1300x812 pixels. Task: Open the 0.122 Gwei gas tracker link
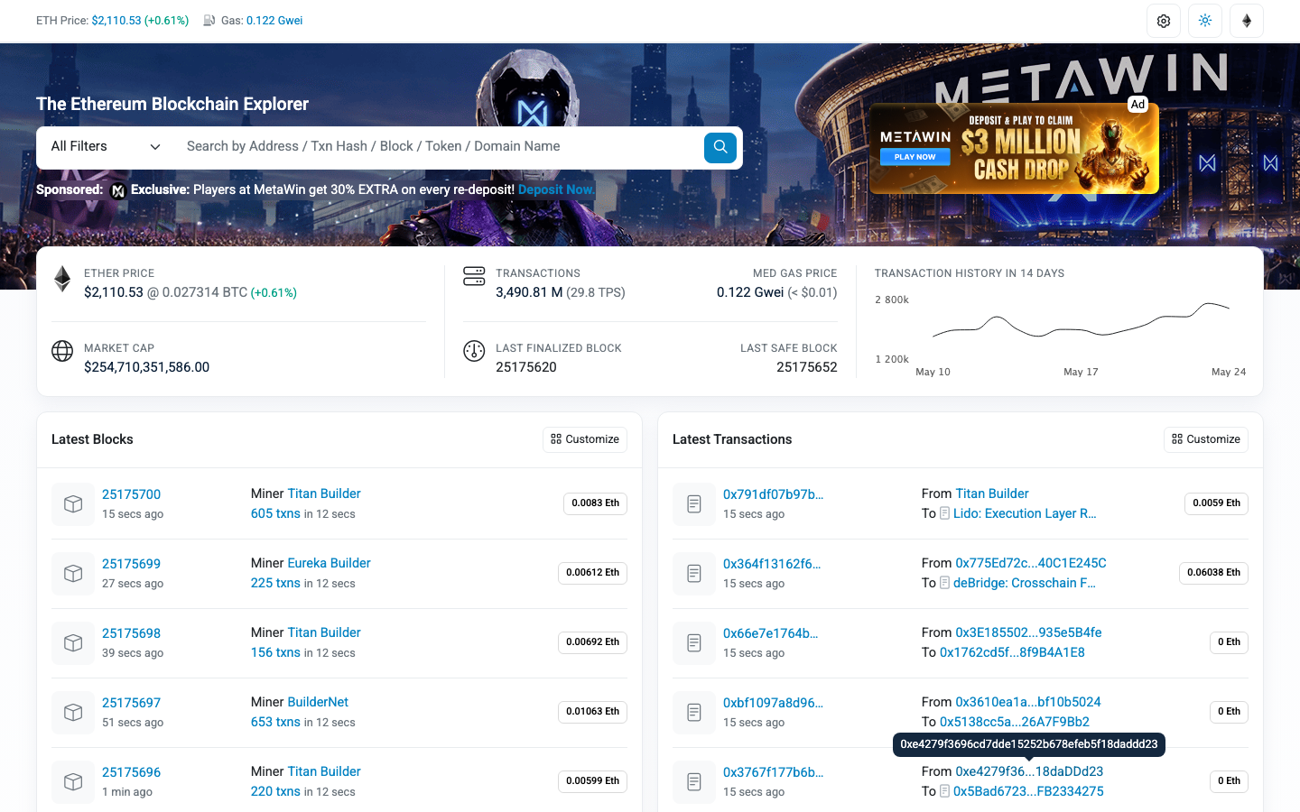pyautogui.click(x=274, y=21)
